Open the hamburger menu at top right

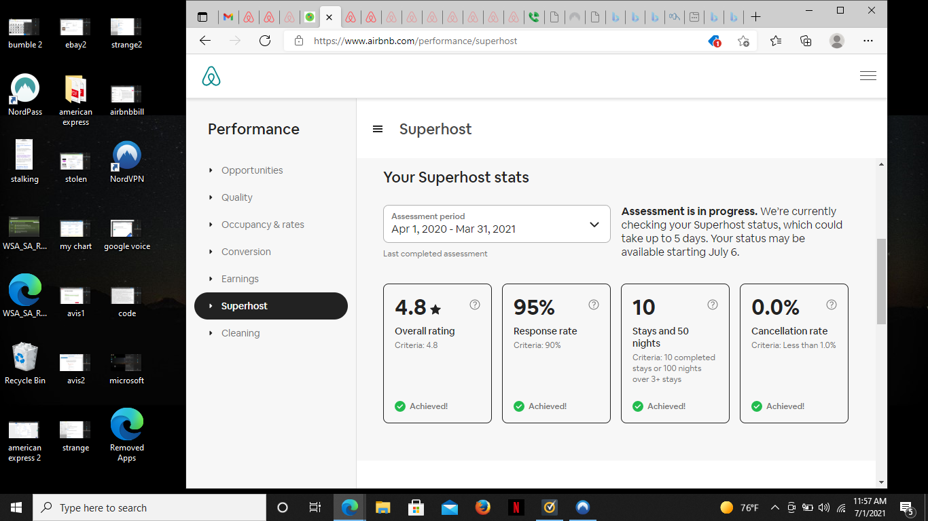pyautogui.click(x=868, y=76)
